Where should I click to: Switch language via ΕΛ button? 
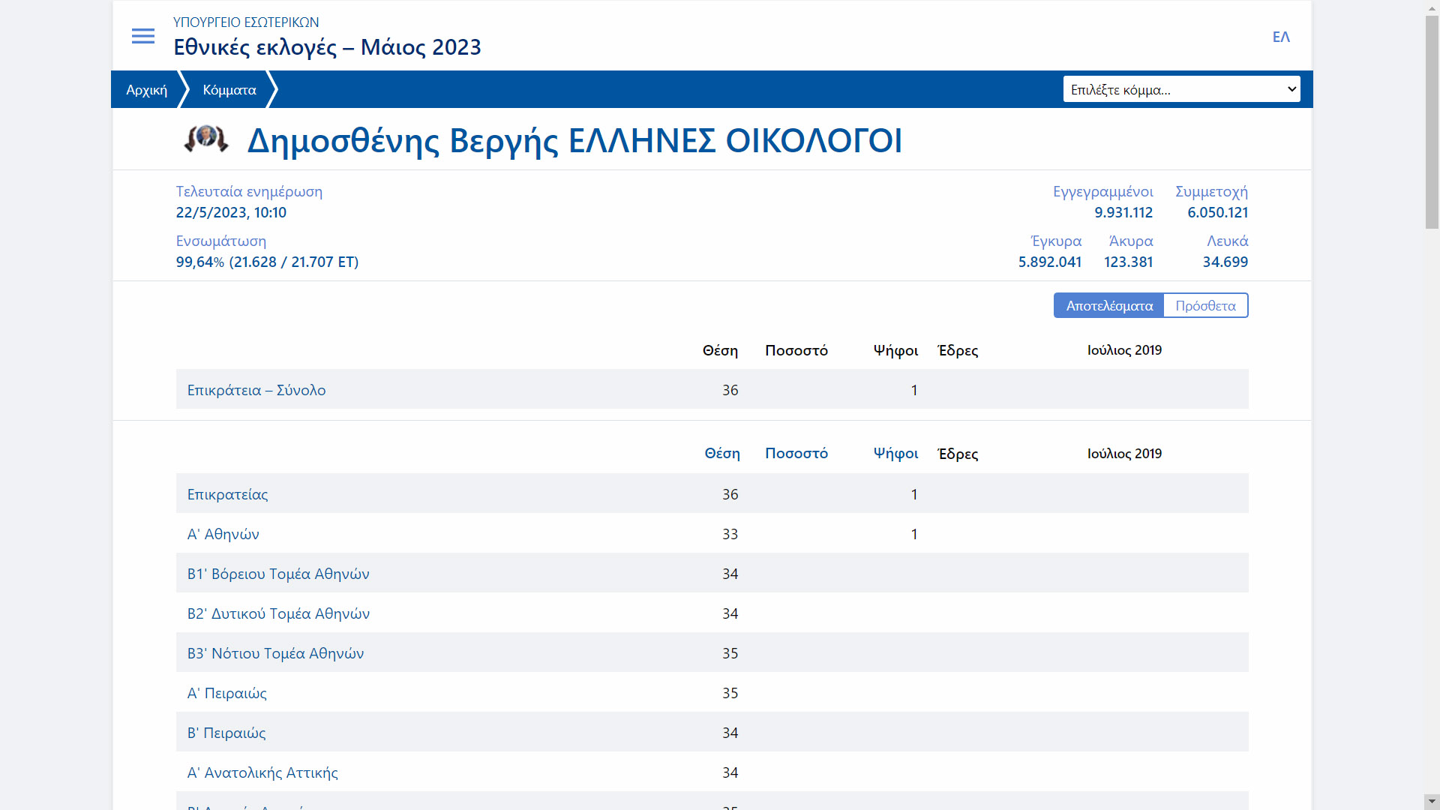tap(1281, 37)
